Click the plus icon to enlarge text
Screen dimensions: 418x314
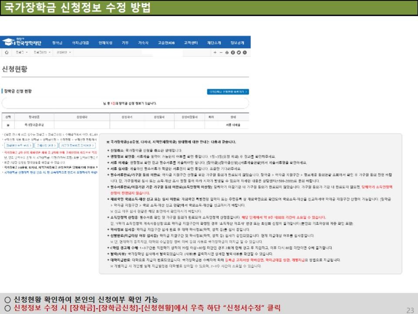coord(215,52)
